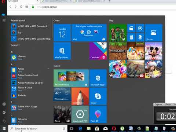Open the Groove Music small tile
This screenshot has width=176, height=132.
(x=140, y=28)
